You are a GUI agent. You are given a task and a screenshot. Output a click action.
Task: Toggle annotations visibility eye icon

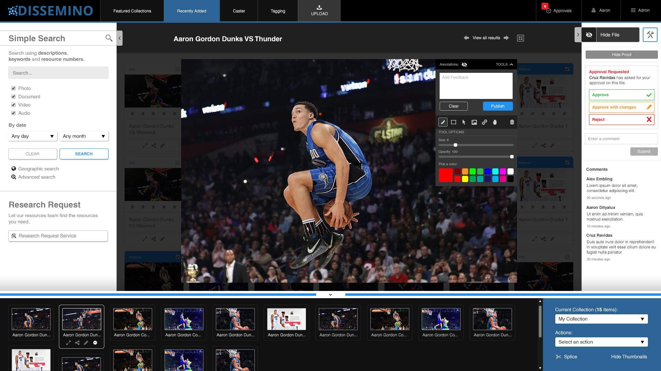pyautogui.click(x=464, y=65)
